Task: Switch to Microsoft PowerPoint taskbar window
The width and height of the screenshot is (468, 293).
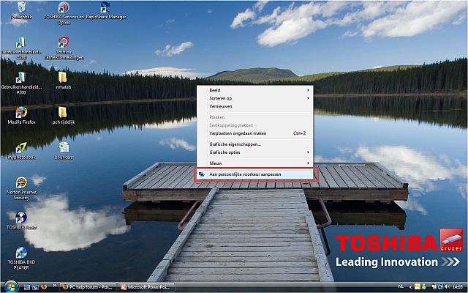Action: point(146,287)
